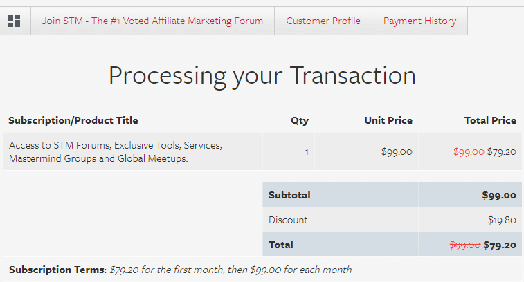Click the $99.00 unit price cell
Viewport: 524px width, 282px height.
(397, 152)
